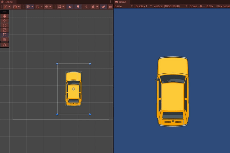
Task: Open the grid snapping dropdown arrow
Action: pos(42,7)
